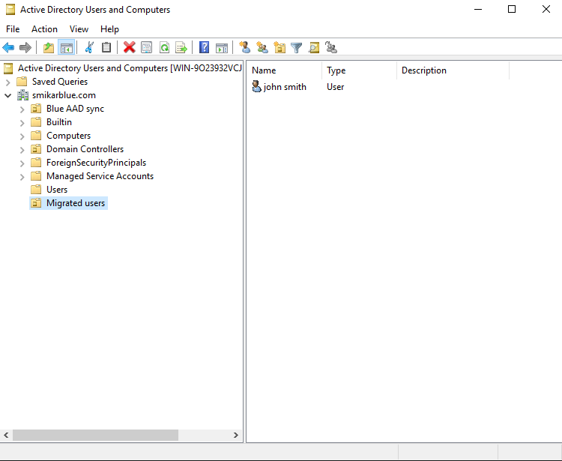562x461 pixels.
Task: Click the Filter funnel icon
Action: tap(297, 47)
